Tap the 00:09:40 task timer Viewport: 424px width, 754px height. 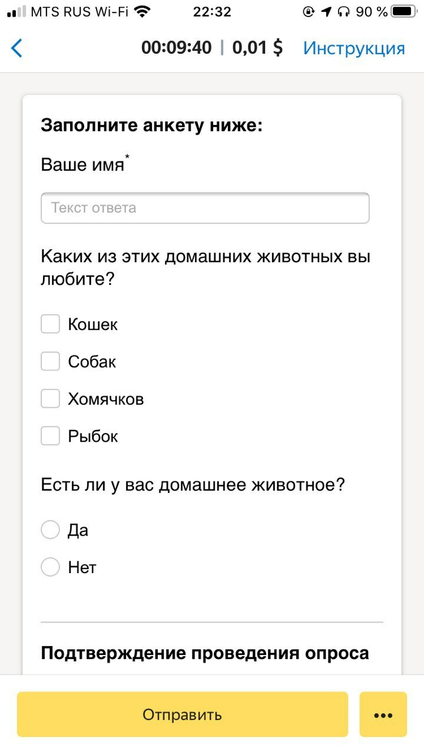click(x=176, y=48)
